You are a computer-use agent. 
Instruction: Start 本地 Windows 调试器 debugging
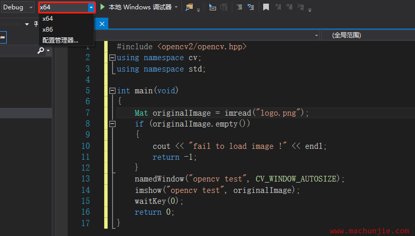click(x=140, y=7)
